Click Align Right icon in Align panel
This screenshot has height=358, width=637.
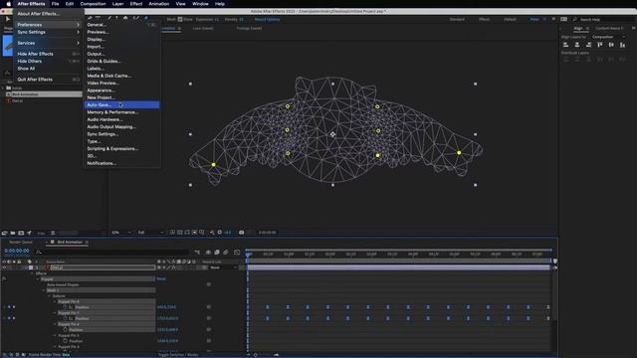click(588, 45)
